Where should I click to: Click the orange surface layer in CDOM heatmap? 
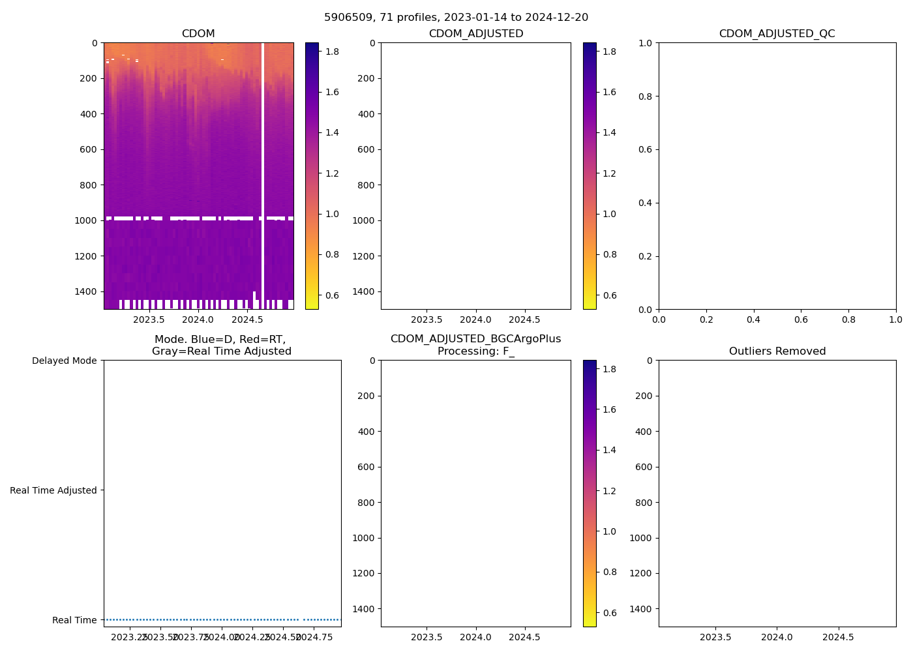pyautogui.click(x=170, y=52)
